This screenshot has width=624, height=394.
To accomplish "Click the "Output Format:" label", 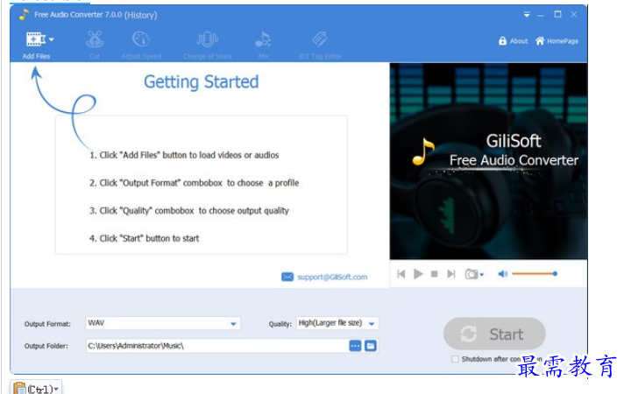I will [47, 324].
